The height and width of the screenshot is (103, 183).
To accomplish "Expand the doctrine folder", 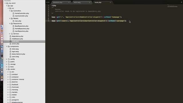I will pos(8,82).
